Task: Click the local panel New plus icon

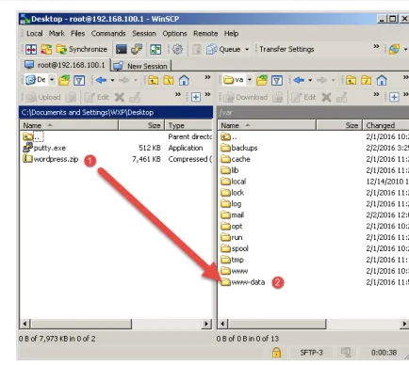Action: pyautogui.click(x=196, y=97)
